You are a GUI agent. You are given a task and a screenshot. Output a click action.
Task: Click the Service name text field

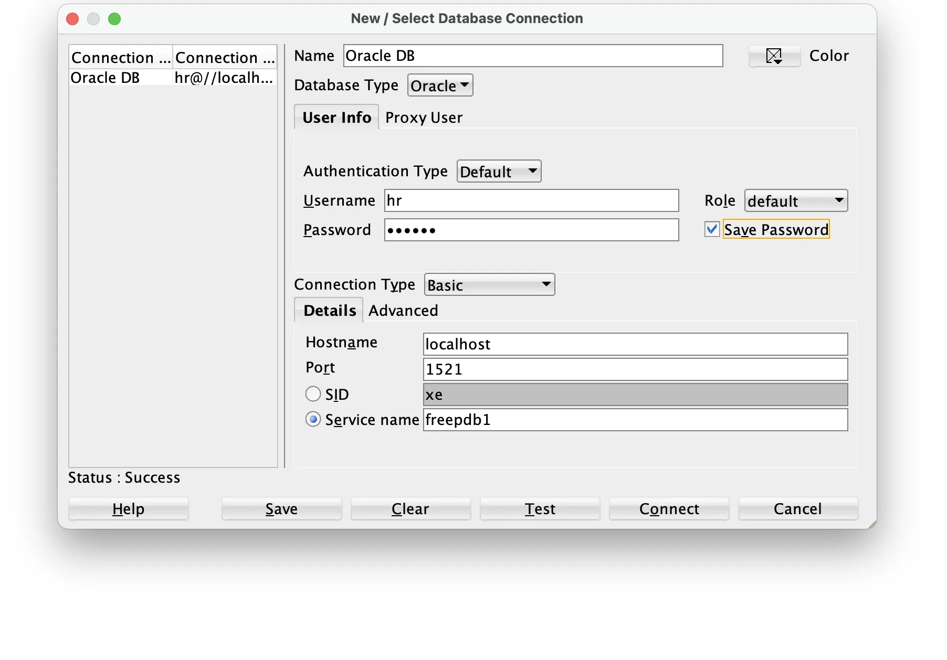coord(635,420)
